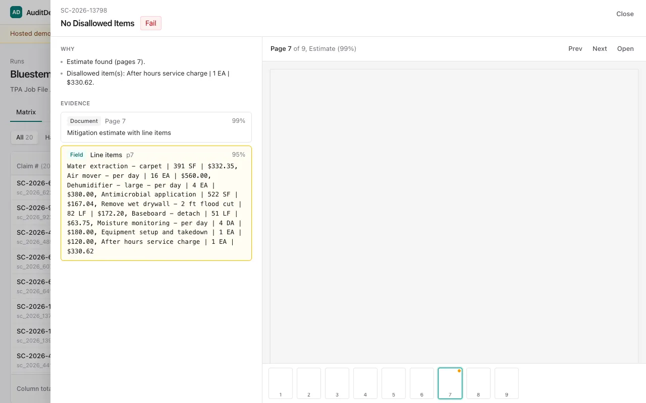Click the Column totals row label
The width and height of the screenshot is (646, 403).
33,389
